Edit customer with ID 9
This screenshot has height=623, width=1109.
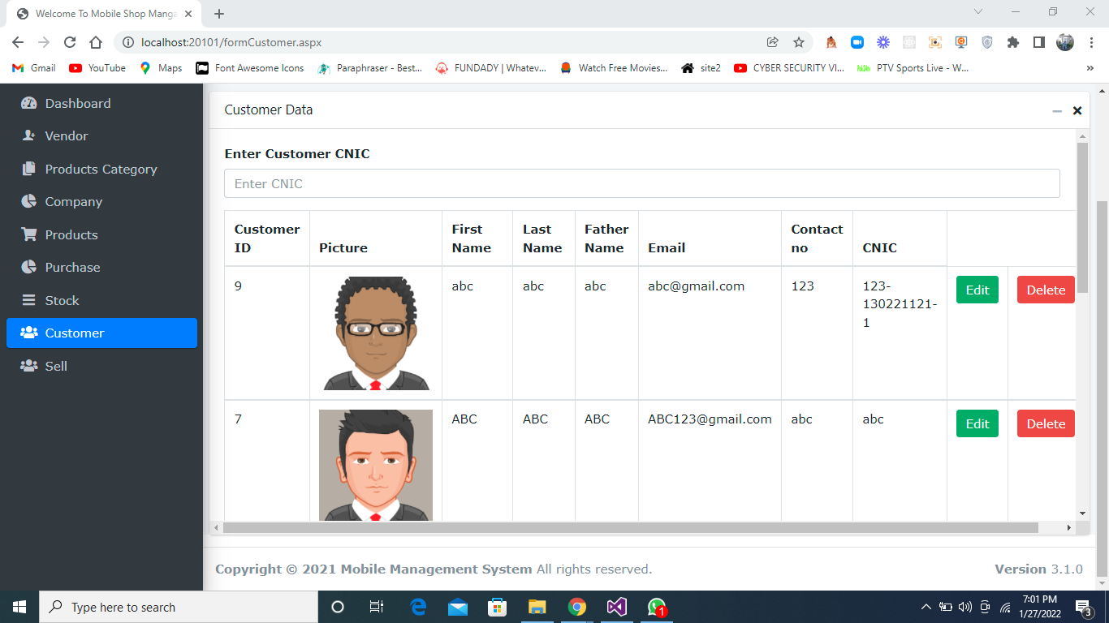[977, 290]
